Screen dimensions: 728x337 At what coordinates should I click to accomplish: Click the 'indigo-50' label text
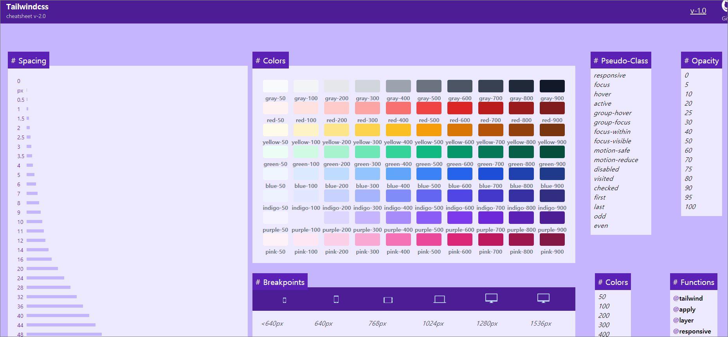(x=276, y=208)
